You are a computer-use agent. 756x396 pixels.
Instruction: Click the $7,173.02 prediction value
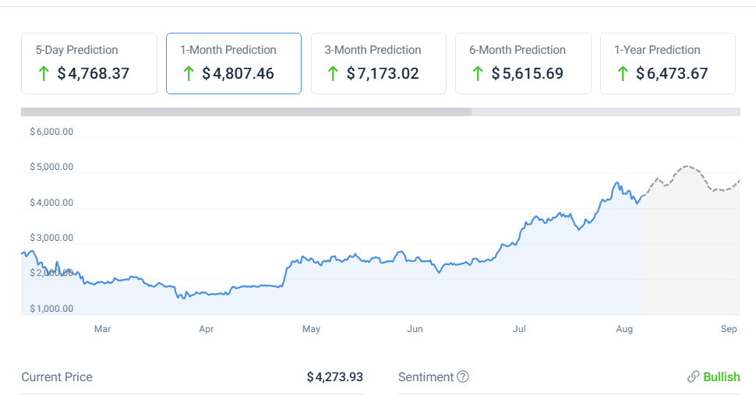pos(383,73)
